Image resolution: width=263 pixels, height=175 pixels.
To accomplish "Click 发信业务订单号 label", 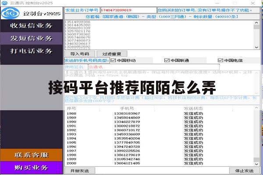I will [82, 10].
